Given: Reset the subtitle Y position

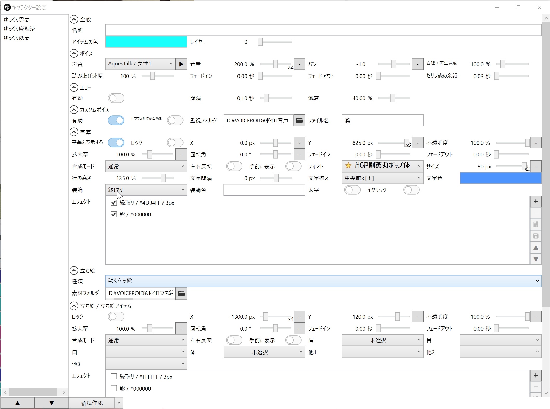Looking at the screenshot, I should [418, 143].
